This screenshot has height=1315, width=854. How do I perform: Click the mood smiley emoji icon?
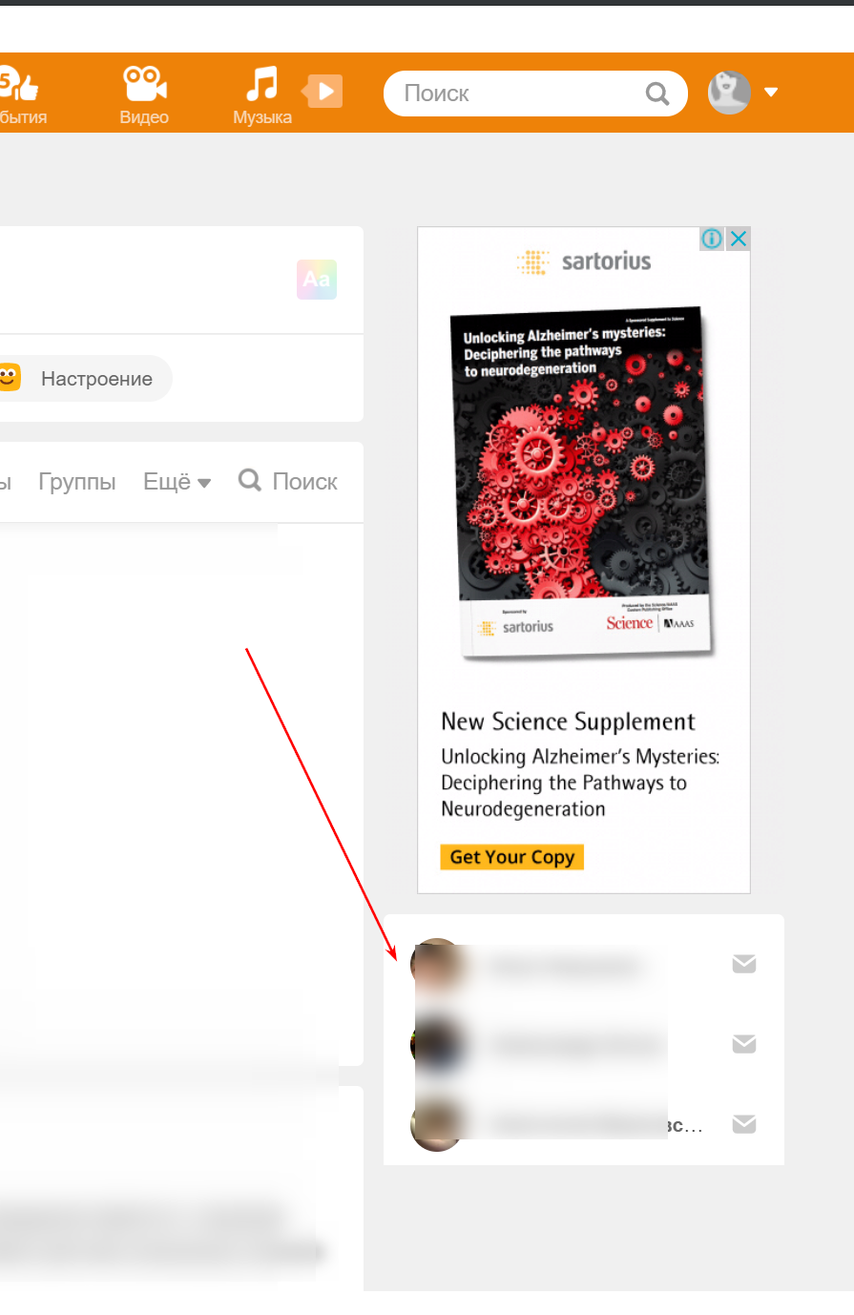[10, 378]
